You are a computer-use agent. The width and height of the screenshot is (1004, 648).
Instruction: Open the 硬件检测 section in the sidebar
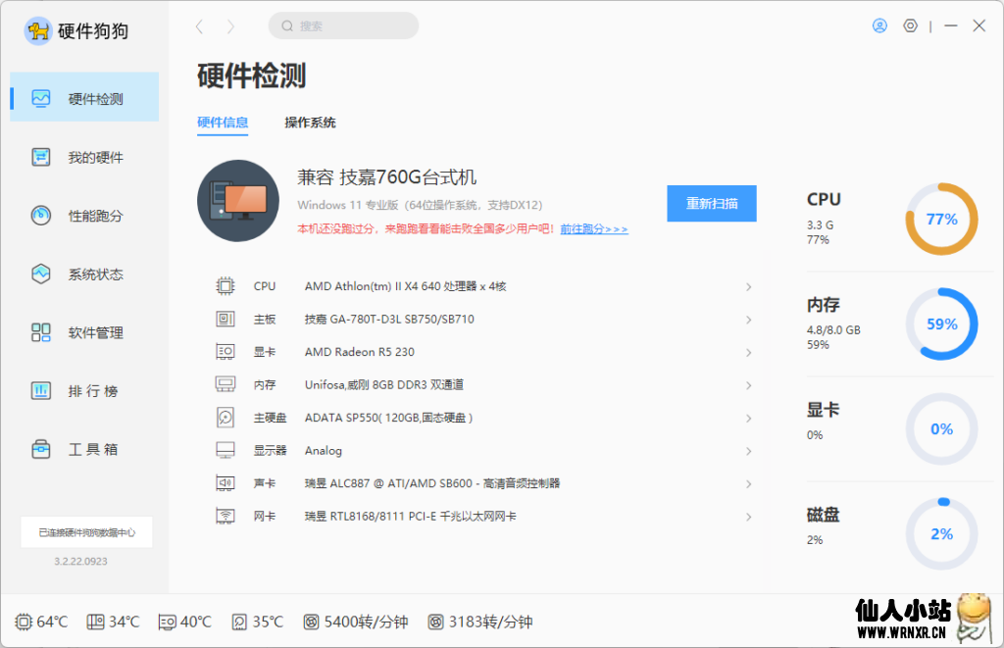(83, 97)
